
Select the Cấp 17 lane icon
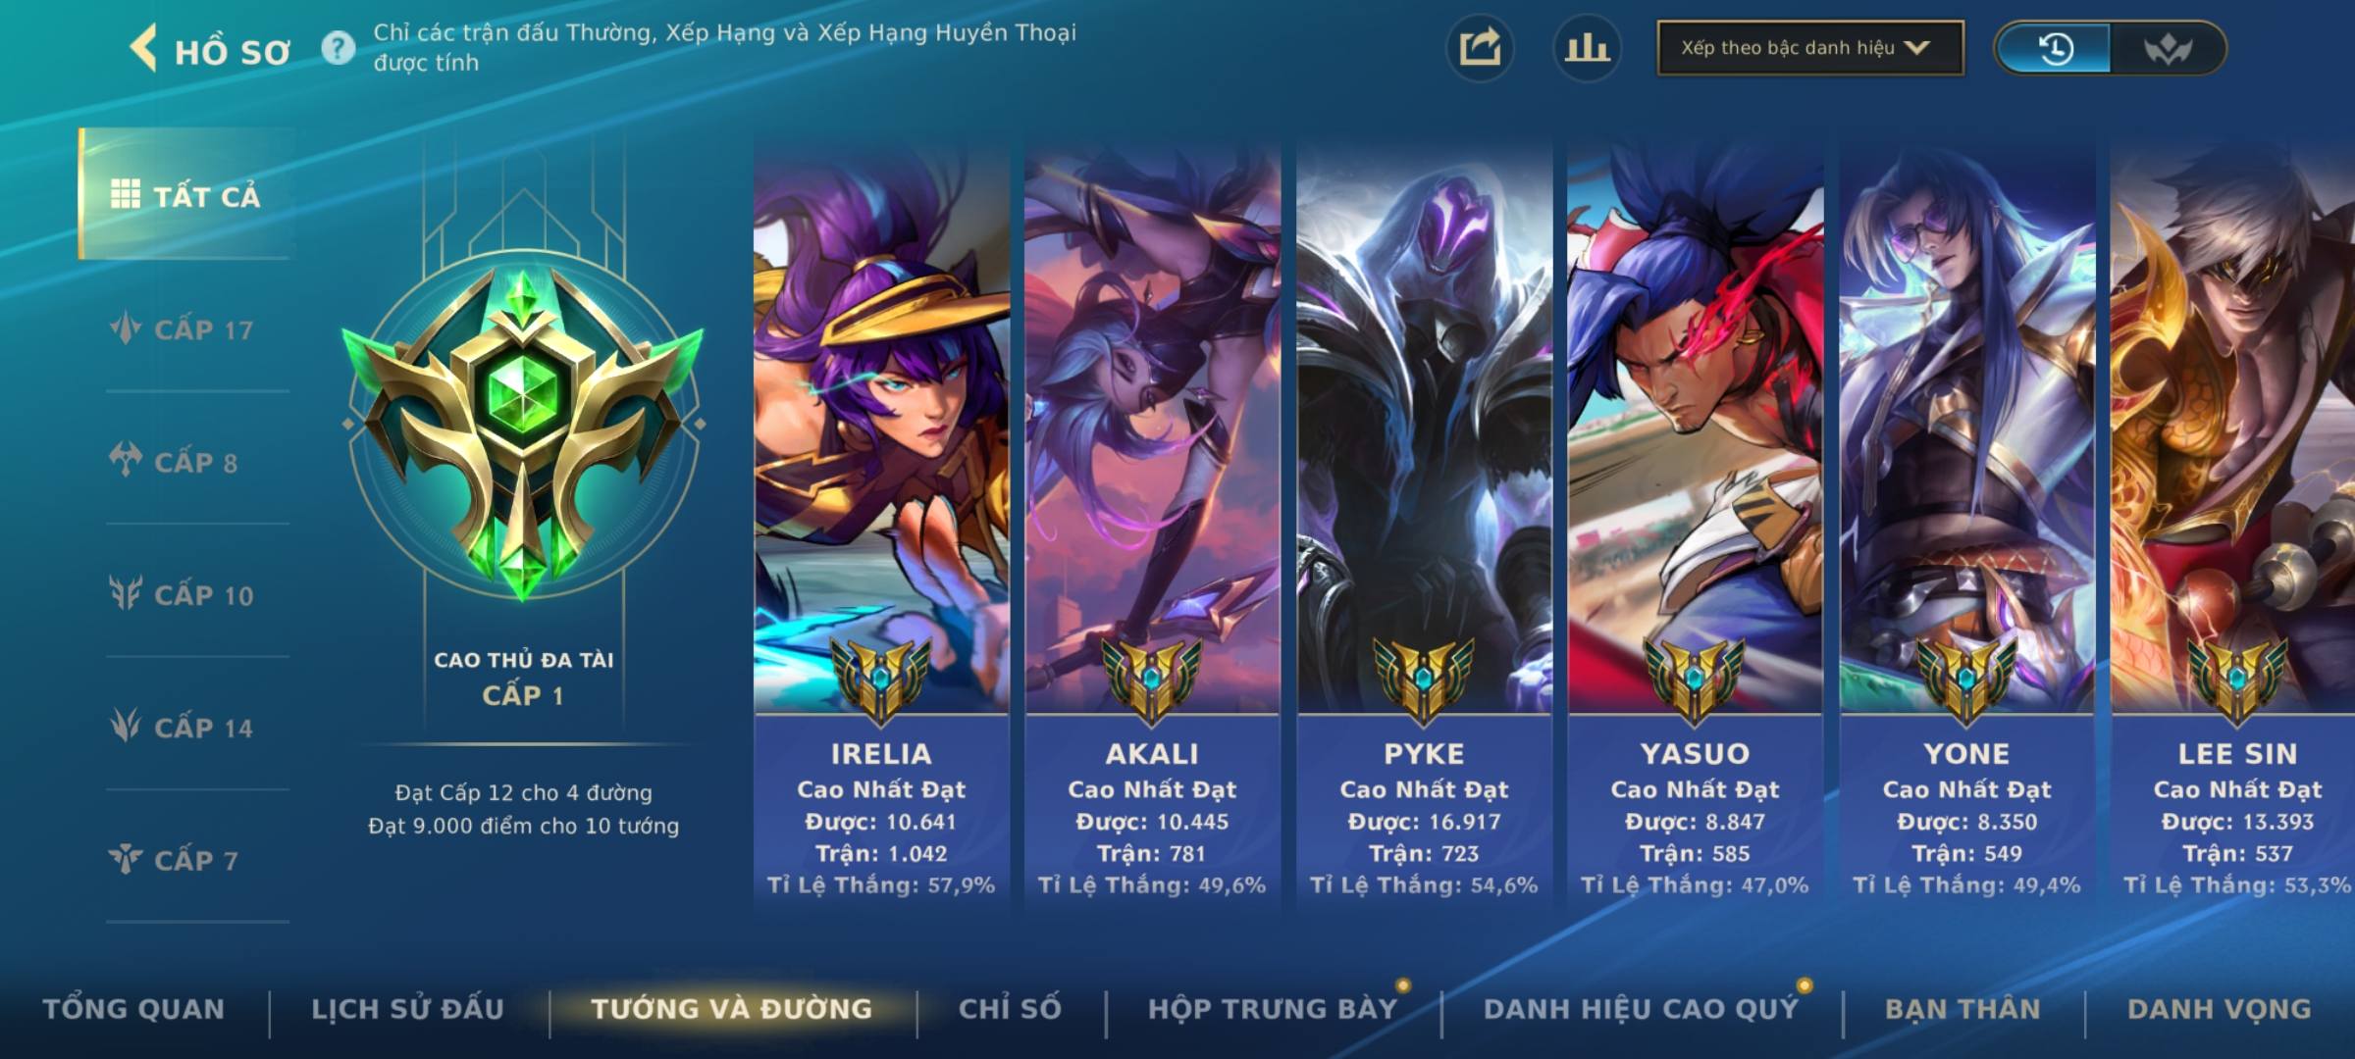pyautogui.click(x=126, y=329)
